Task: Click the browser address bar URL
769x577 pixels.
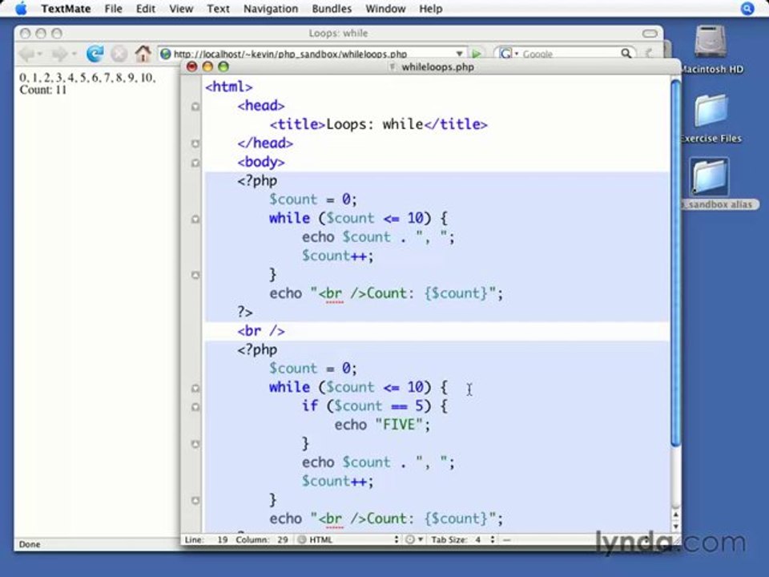Action: click(290, 54)
